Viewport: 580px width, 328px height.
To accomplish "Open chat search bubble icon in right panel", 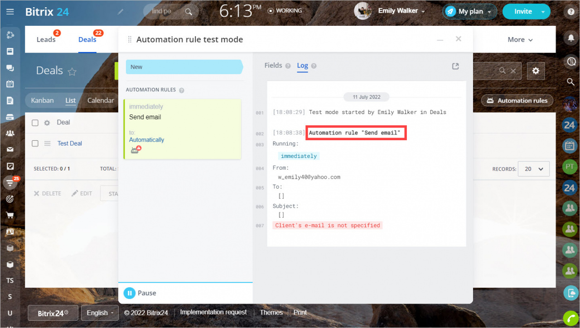I will pyautogui.click(x=571, y=61).
